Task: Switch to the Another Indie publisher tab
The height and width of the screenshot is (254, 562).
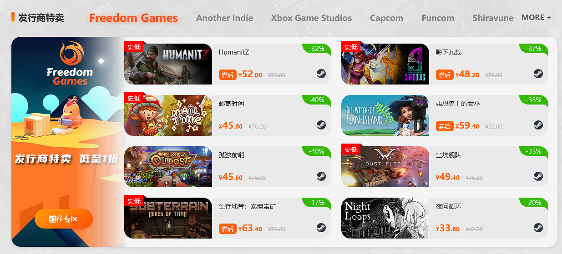Action: (x=224, y=18)
